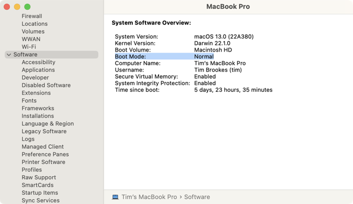353x204 pixels.
Task: Select Preference Panes entry
Action: (45, 154)
